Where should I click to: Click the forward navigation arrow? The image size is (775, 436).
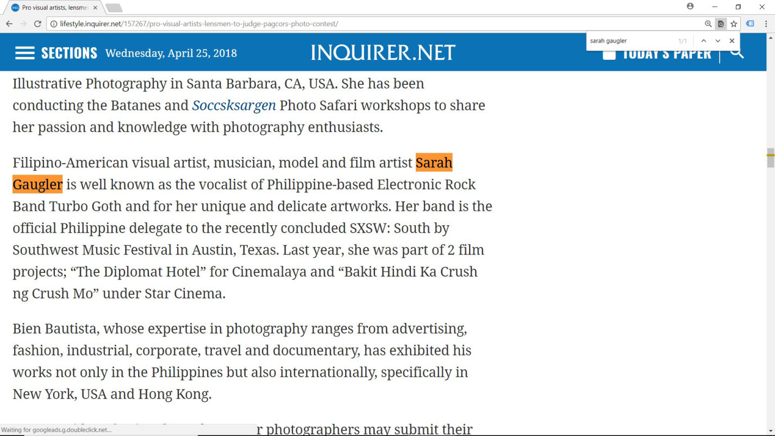[23, 24]
